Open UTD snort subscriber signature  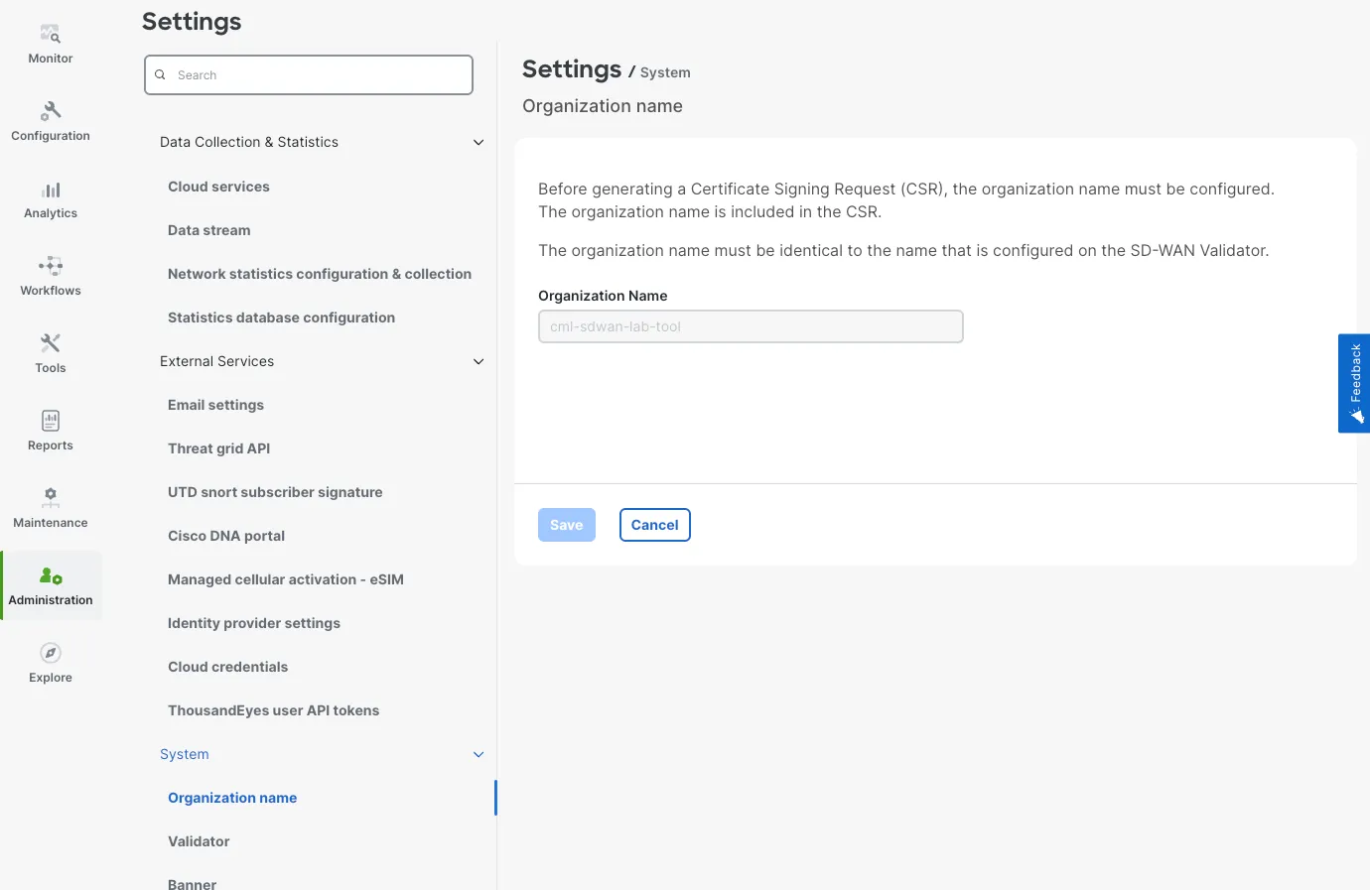[x=275, y=492]
